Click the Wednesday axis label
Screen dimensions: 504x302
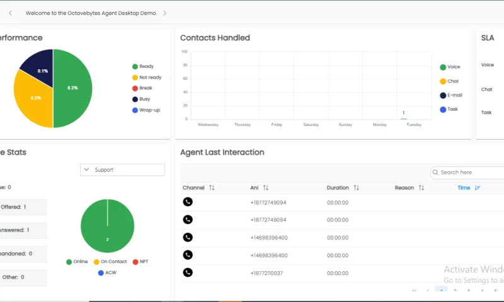[208, 125]
